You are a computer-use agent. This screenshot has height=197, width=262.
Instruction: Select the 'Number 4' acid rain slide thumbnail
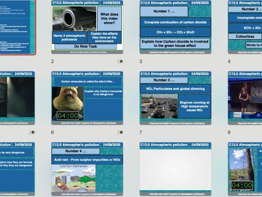pos(87,169)
